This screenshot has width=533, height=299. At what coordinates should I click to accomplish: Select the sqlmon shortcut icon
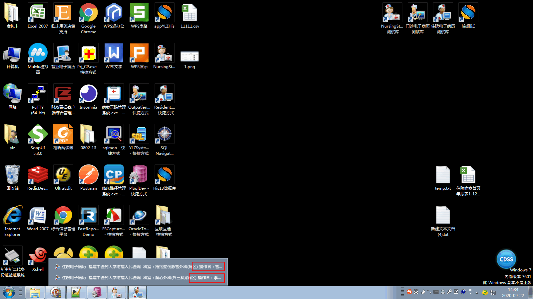pos(114,140)
